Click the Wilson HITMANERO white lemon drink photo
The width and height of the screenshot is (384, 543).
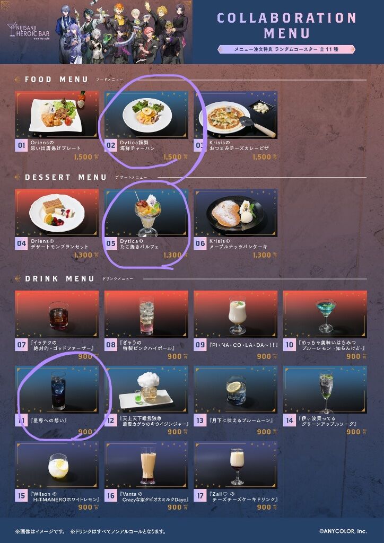57,465
